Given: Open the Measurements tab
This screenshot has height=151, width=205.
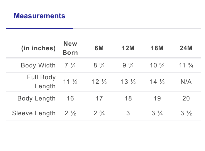Looking at the screenshot, I should [40, 16].
